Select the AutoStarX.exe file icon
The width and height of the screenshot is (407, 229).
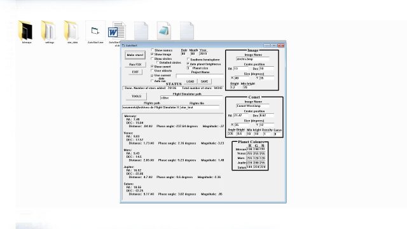[x=95, y=31]
